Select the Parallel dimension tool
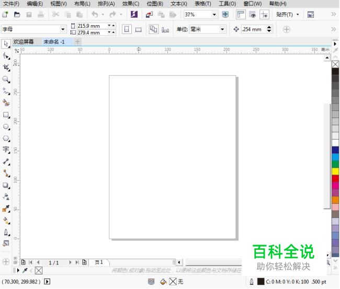This screenshot has height=289, width=340. [6, 161]
